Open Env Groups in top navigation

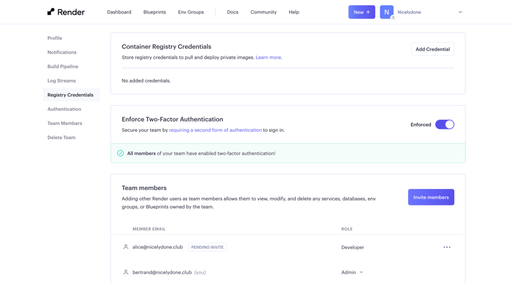(x=190, y=12)
